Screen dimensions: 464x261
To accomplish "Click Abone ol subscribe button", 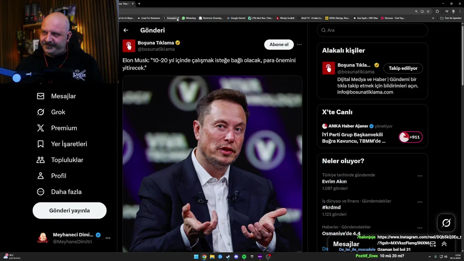I will coord(279,45).
